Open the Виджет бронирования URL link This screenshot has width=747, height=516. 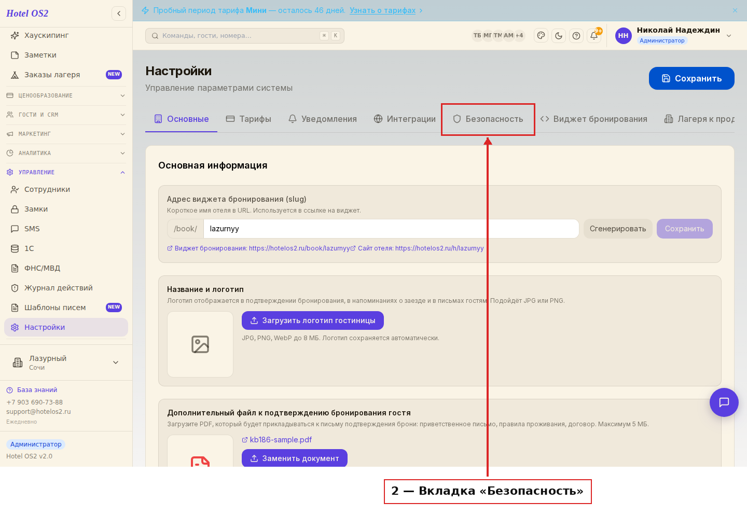(258, 248)
